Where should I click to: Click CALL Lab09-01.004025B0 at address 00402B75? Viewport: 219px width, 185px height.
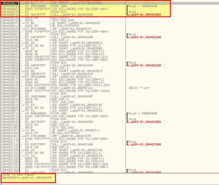(72, 15)
